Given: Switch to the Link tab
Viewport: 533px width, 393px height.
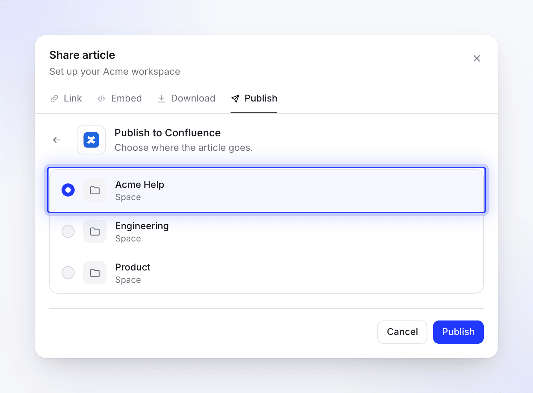Looking at the screenshot, I should point(66,99).
